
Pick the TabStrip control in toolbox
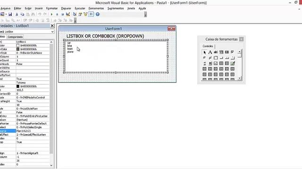click(x=227, y=58)
